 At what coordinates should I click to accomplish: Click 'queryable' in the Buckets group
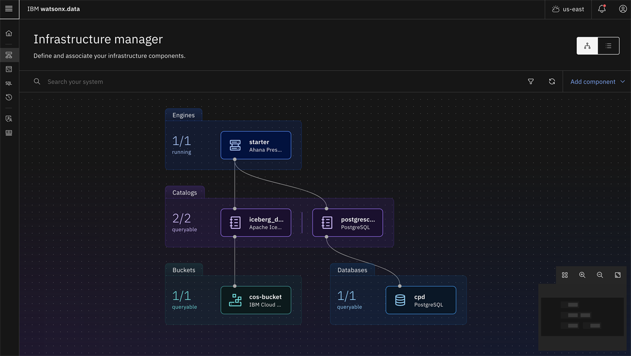185,307
